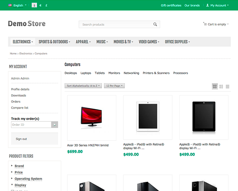Open Desktops subcategory
238x191 pixels.
71,73
